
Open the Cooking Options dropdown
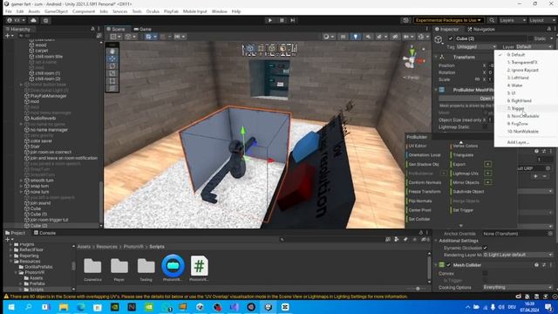click(518, 287)
